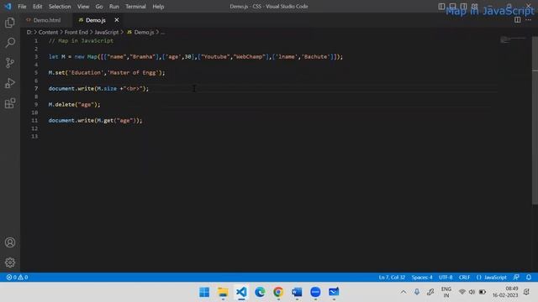This screenshot has width=538, height=302.
Task: Show hidden tray icons chevron
Action: click(x=403, y=292)
